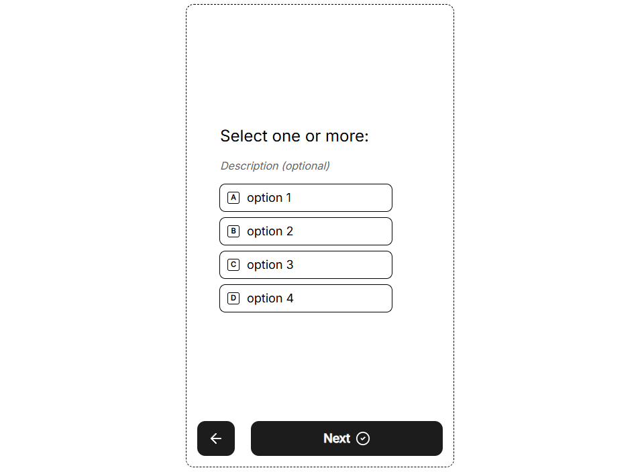Click the question title 'Select one or more:'

(x=294, y=136)
